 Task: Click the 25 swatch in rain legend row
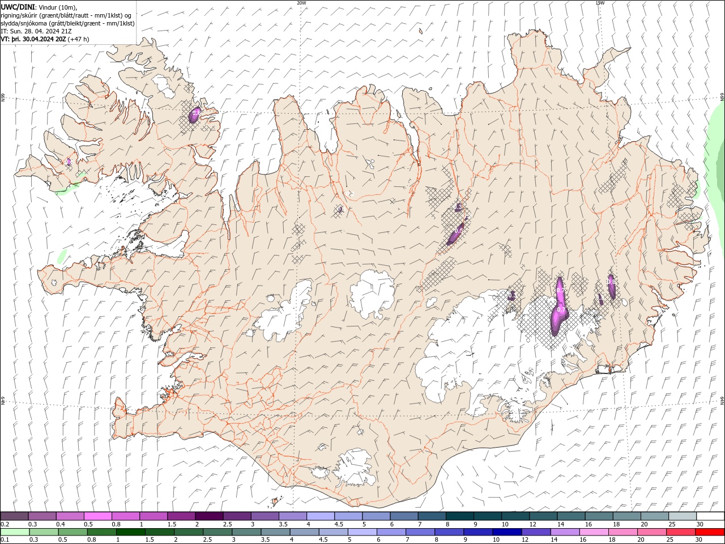(x=680, y=532)
